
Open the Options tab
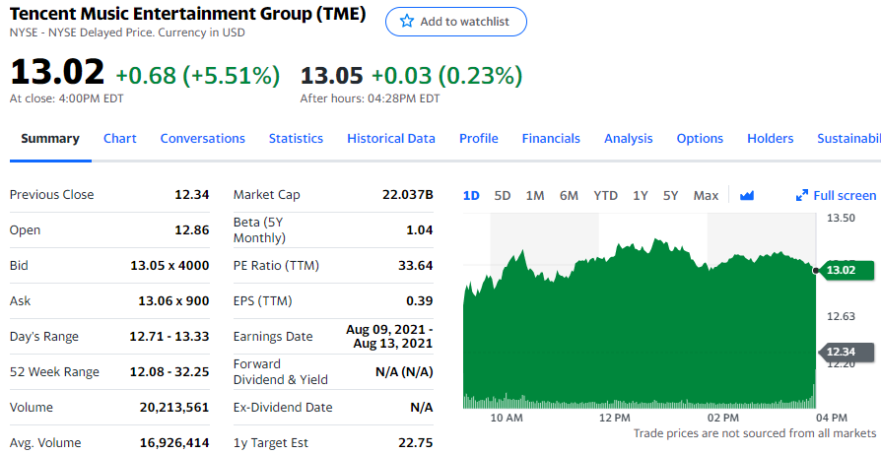point(700,139)
